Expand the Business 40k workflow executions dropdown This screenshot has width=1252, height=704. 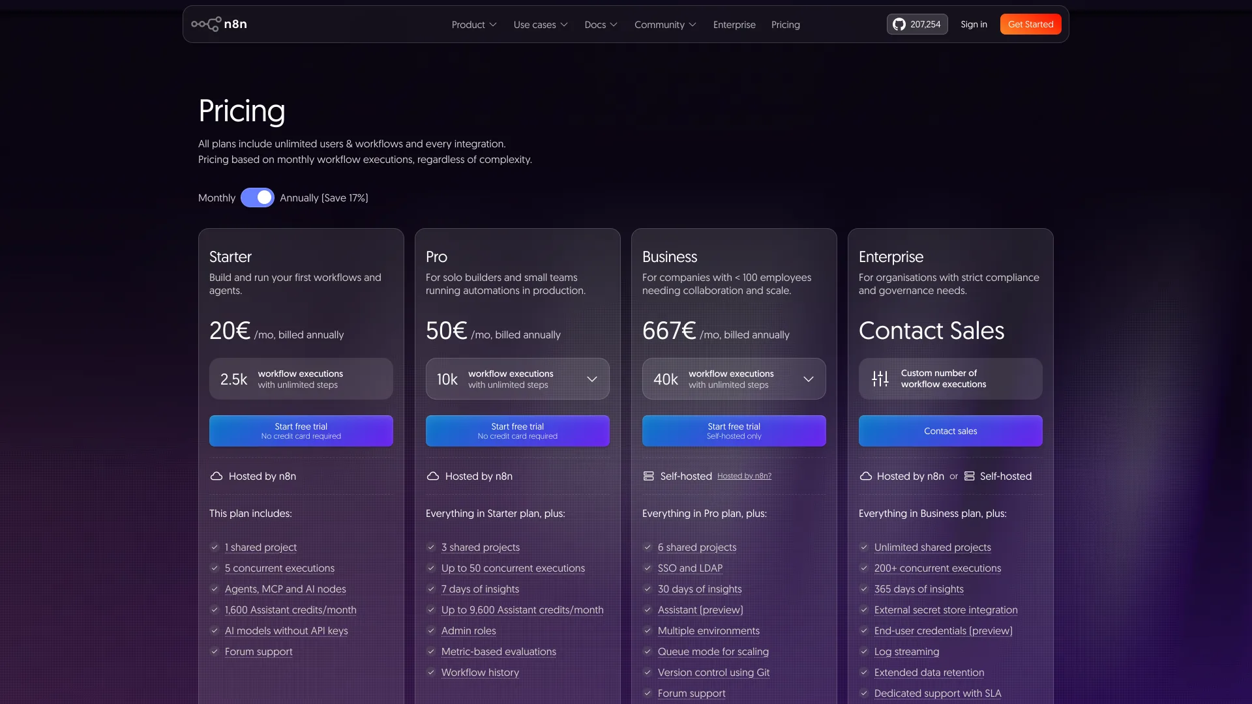[734, 379]
